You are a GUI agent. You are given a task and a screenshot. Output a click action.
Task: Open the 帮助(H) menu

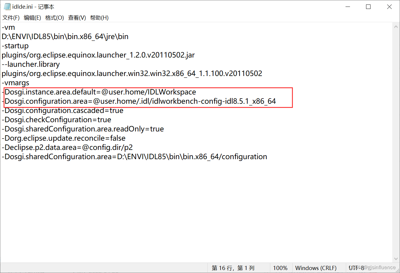tap(99, 18)
